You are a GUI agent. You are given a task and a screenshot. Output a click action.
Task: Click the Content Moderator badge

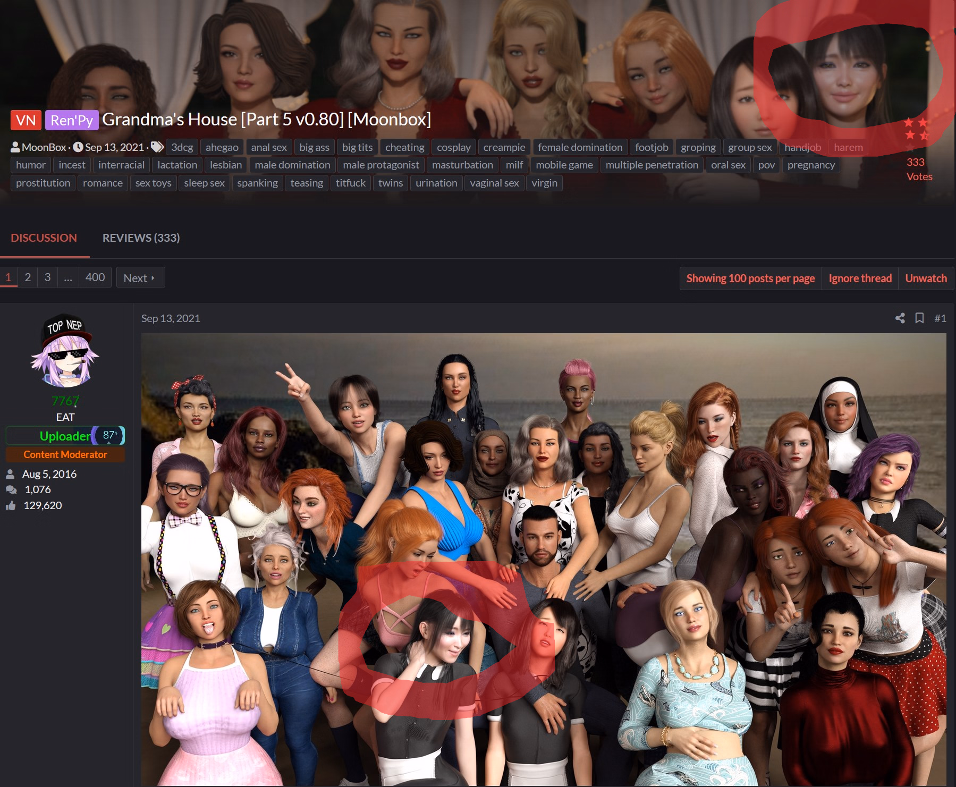(x=65, y=454)
